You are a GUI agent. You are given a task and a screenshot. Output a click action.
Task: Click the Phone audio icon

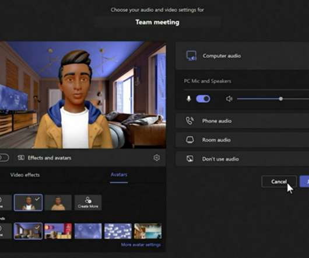(190, 121)
